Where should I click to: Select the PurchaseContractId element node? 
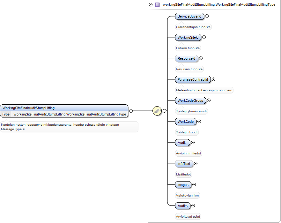193,79
